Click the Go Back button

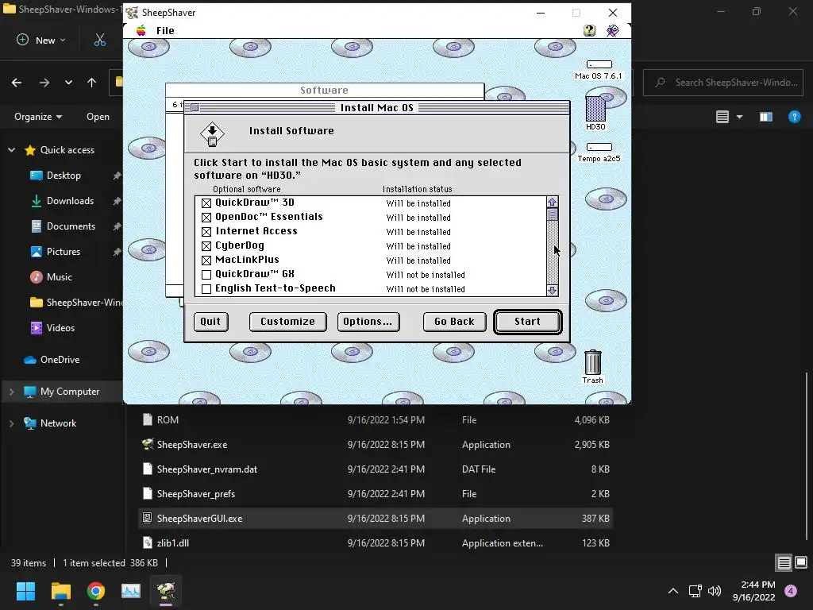click(454, 322)
